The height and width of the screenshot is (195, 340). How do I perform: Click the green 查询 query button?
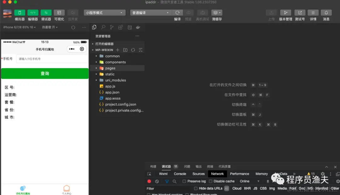click(44, 73)
